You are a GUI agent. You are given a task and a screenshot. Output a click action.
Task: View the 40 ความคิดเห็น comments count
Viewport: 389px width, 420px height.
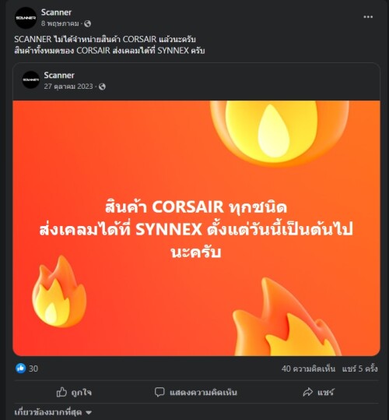pos(308,369)
